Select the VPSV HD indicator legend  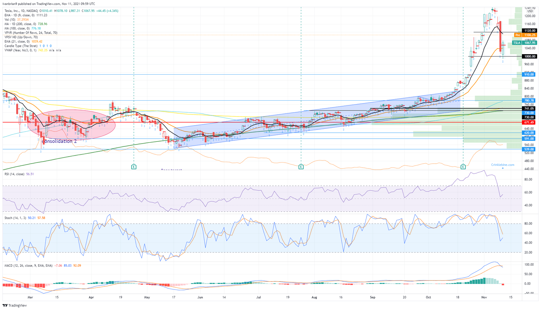tap(21, 37)
